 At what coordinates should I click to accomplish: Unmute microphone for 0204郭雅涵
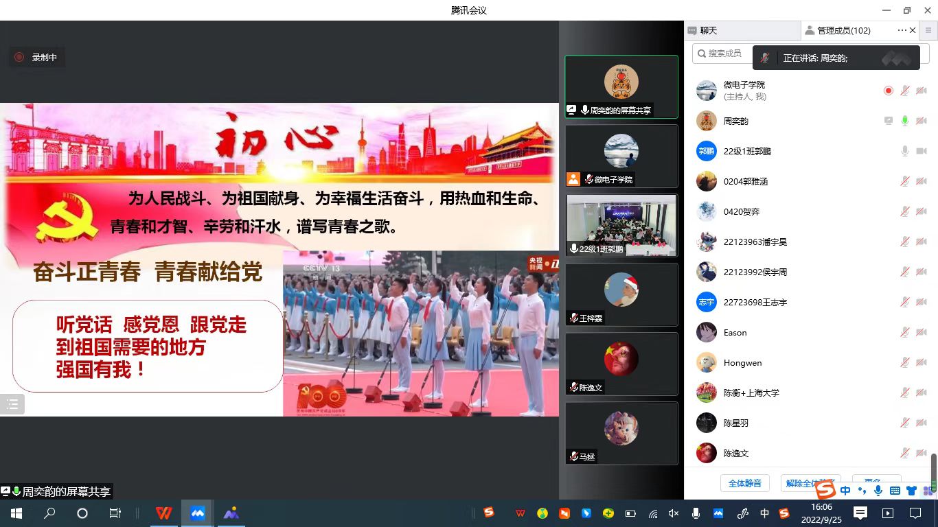pyautogui.click(x=905, y=181)
